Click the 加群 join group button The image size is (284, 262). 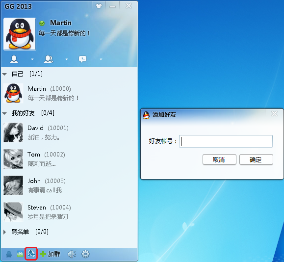50,254
